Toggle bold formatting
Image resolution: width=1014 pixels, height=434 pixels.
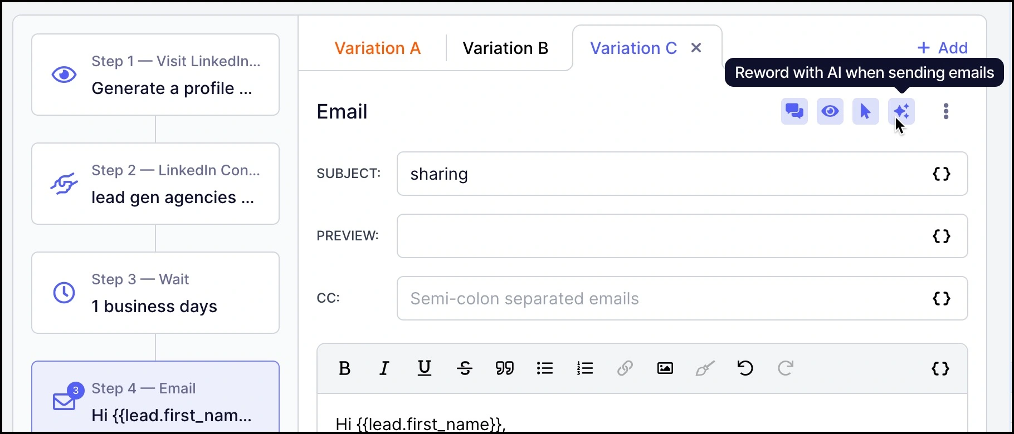344,368
